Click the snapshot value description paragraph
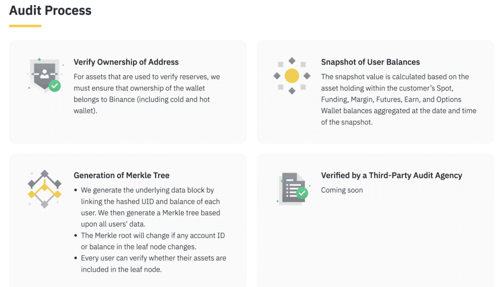This screenshot has height=287, width=501. tap(398, 99)
